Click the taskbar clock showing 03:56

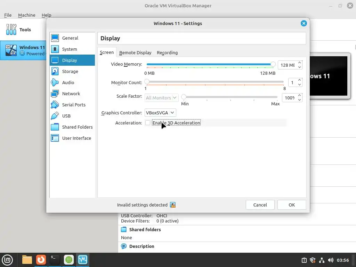click(342, 260)
